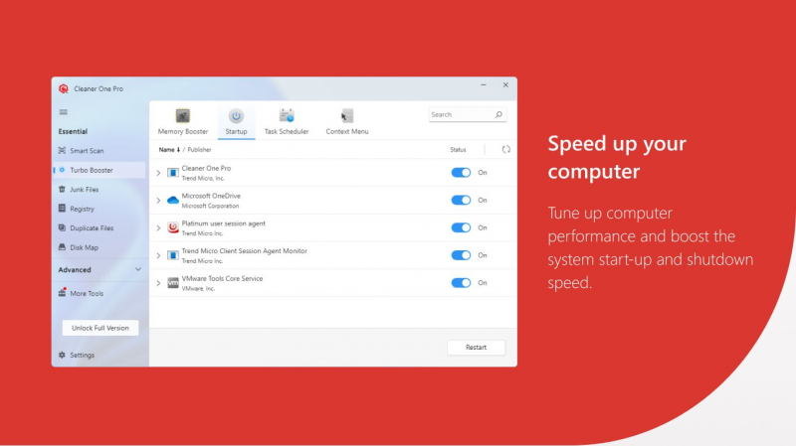Click the Turbo Booster sidebar icon
The height and width of the screenshot is (446, 796).
62,170
